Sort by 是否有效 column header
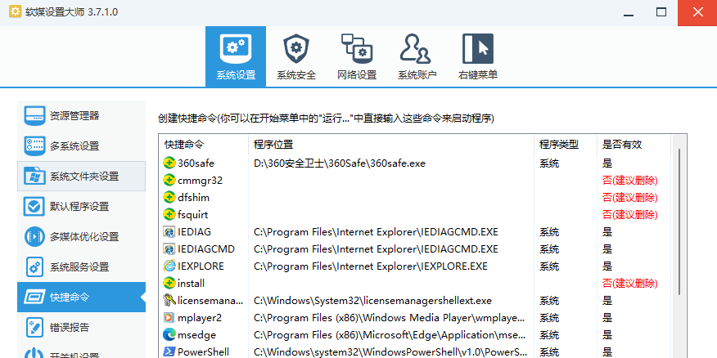Viewport: 717px width, 358px height. click(632, 145)
